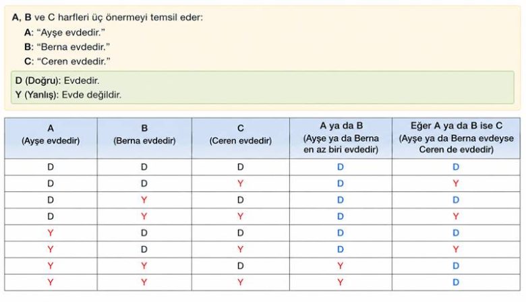Click the blue D in first row of 'A ya da B'

point(341,167)
